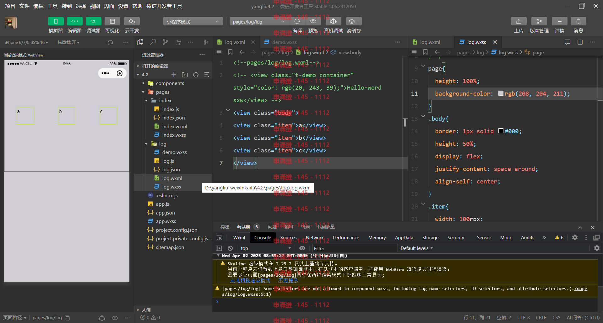Refresh the 4.2 project file tree
Image resolution: width=603 pixels, height=323 pixels.
(x=196, y=75)
